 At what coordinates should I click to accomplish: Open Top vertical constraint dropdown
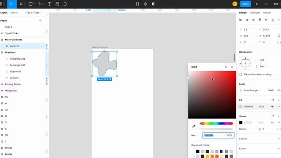click(263, 66)
